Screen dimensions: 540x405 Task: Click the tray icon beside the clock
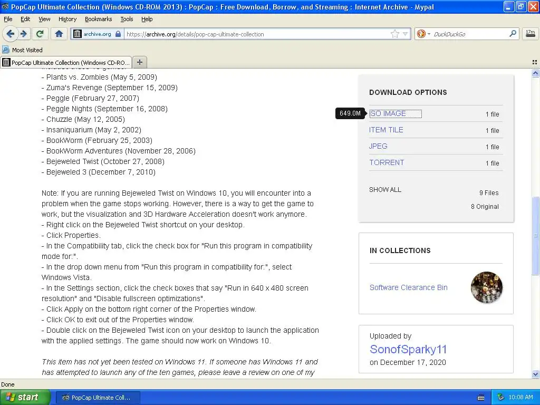(501, 398)
